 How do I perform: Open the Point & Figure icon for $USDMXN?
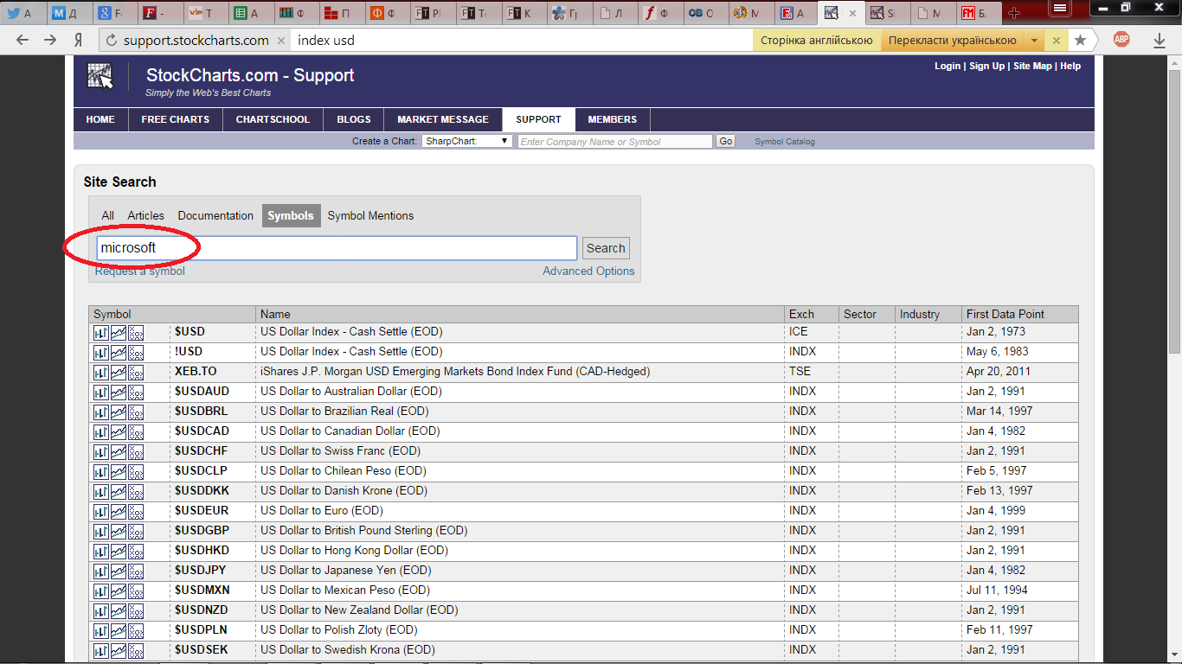click(x=136, y=591)
